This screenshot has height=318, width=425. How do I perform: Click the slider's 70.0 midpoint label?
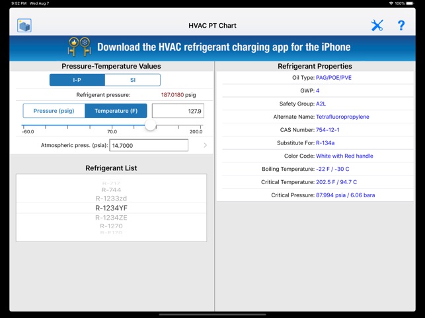coord(112,132)
